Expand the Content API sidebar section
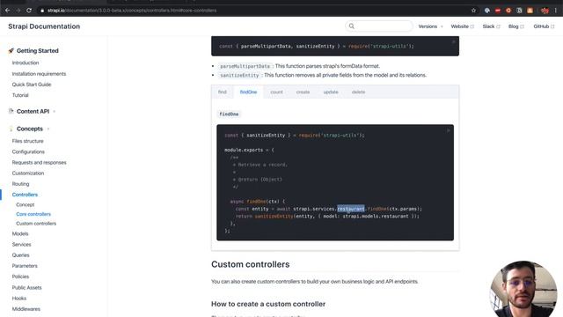563x317 pixels. coord(33,112)
